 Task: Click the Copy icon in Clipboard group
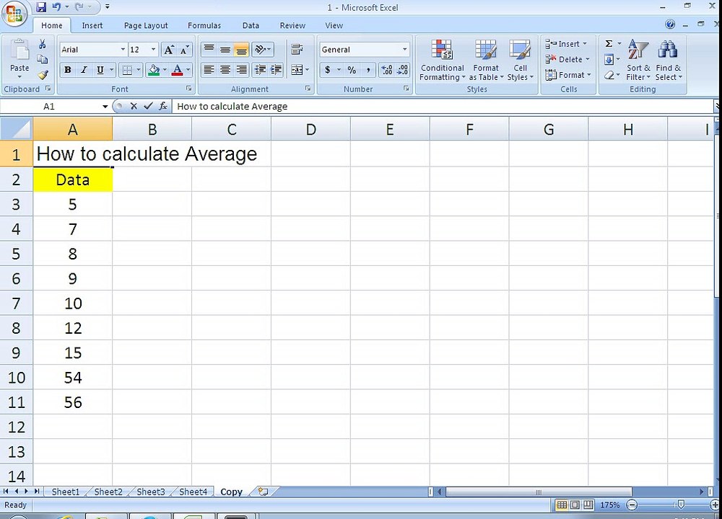[x=43, y=59]
